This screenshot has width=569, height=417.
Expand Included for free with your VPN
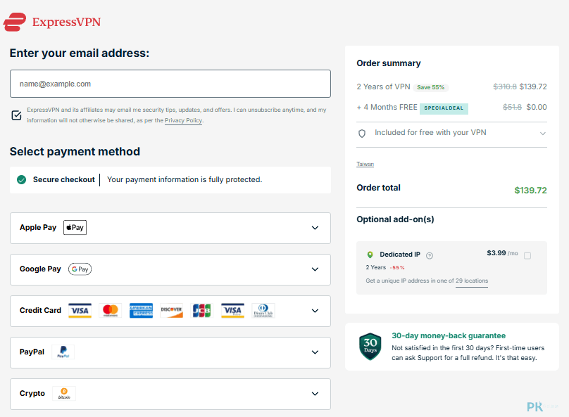(x=451, y=133)
